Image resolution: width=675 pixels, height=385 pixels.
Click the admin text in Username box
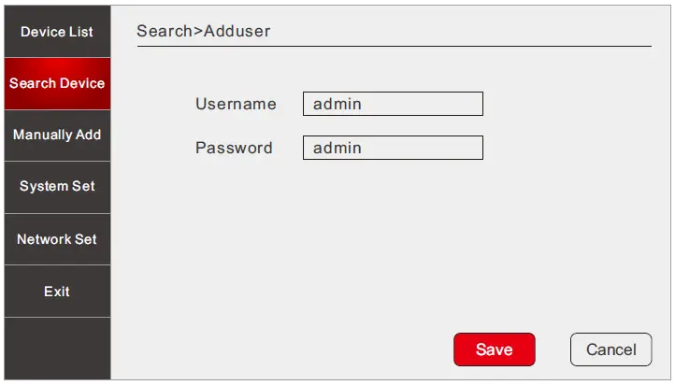click(337, 104)
